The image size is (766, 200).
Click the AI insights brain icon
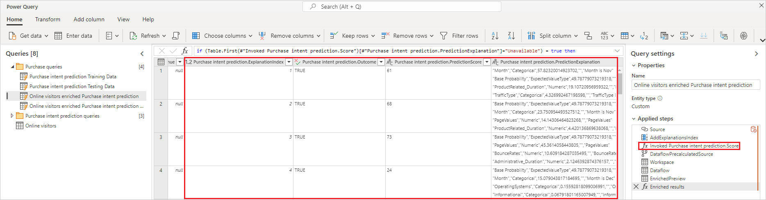point(743,36)
